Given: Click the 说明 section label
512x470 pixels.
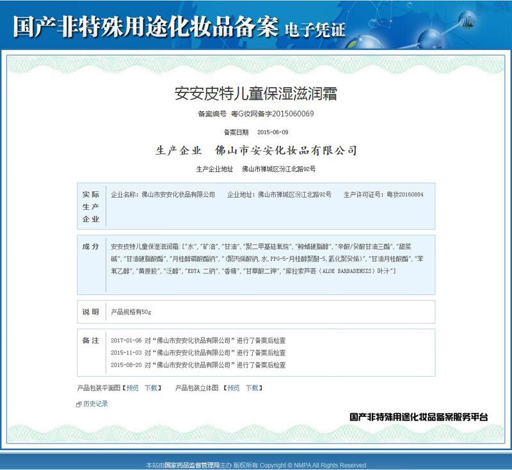Looking at the screenshot, I should (x=91, y=312).
